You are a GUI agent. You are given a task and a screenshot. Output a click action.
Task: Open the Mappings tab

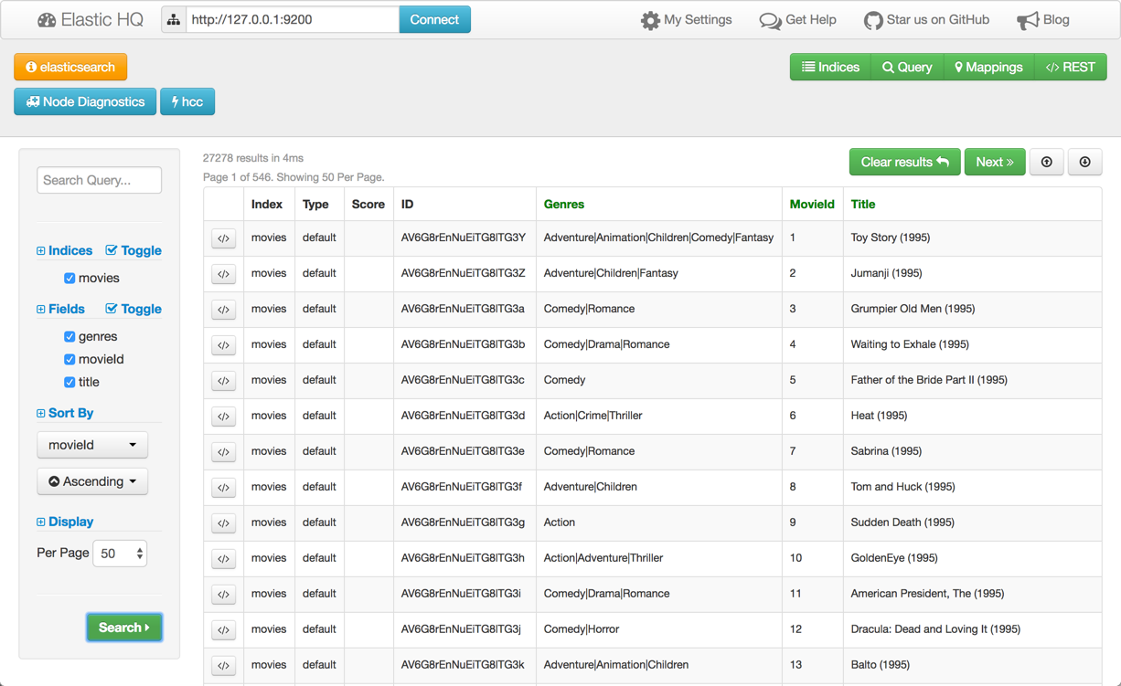[x=988, y=67]
